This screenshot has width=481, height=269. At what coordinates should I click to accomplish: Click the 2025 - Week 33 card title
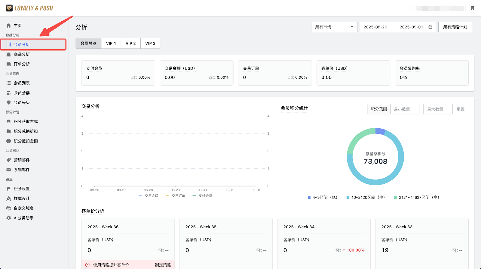click(x=397, y=227)
